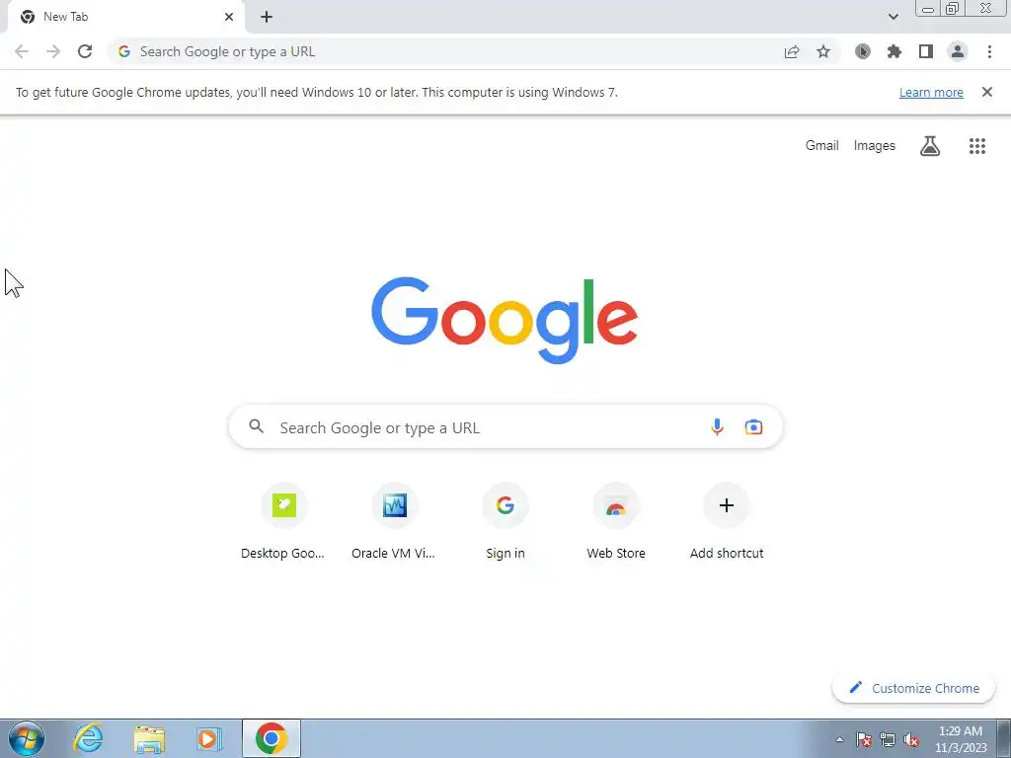1011x758 pixels.
Task: Open the Google apps grid
Action: click(977, 146)
